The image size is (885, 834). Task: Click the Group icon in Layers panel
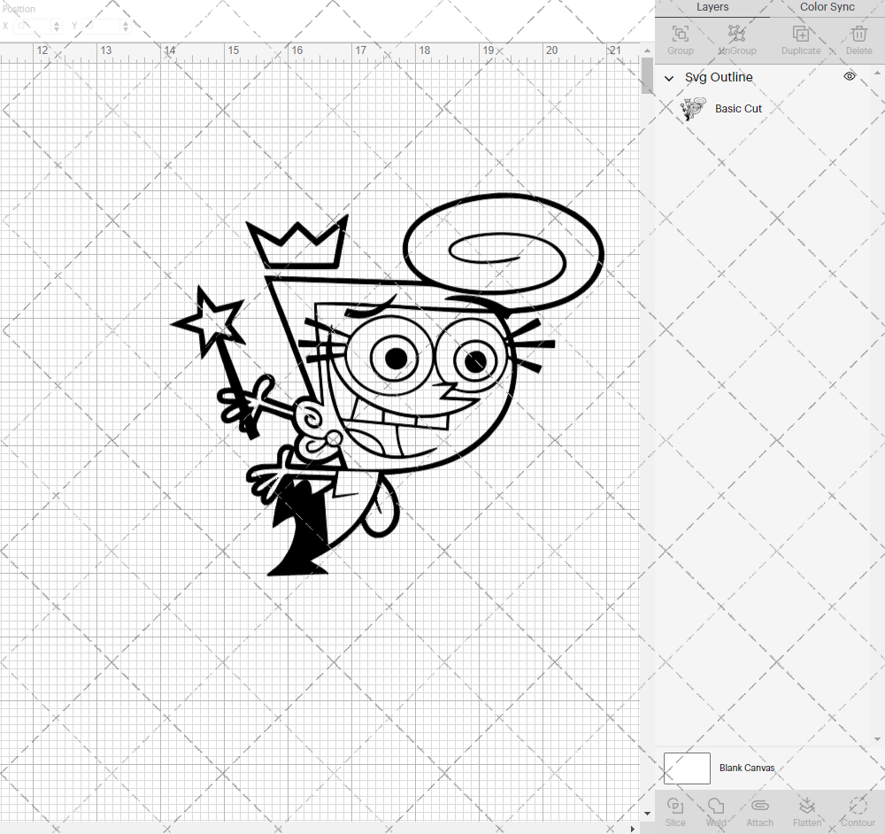(x=680, y=34)
